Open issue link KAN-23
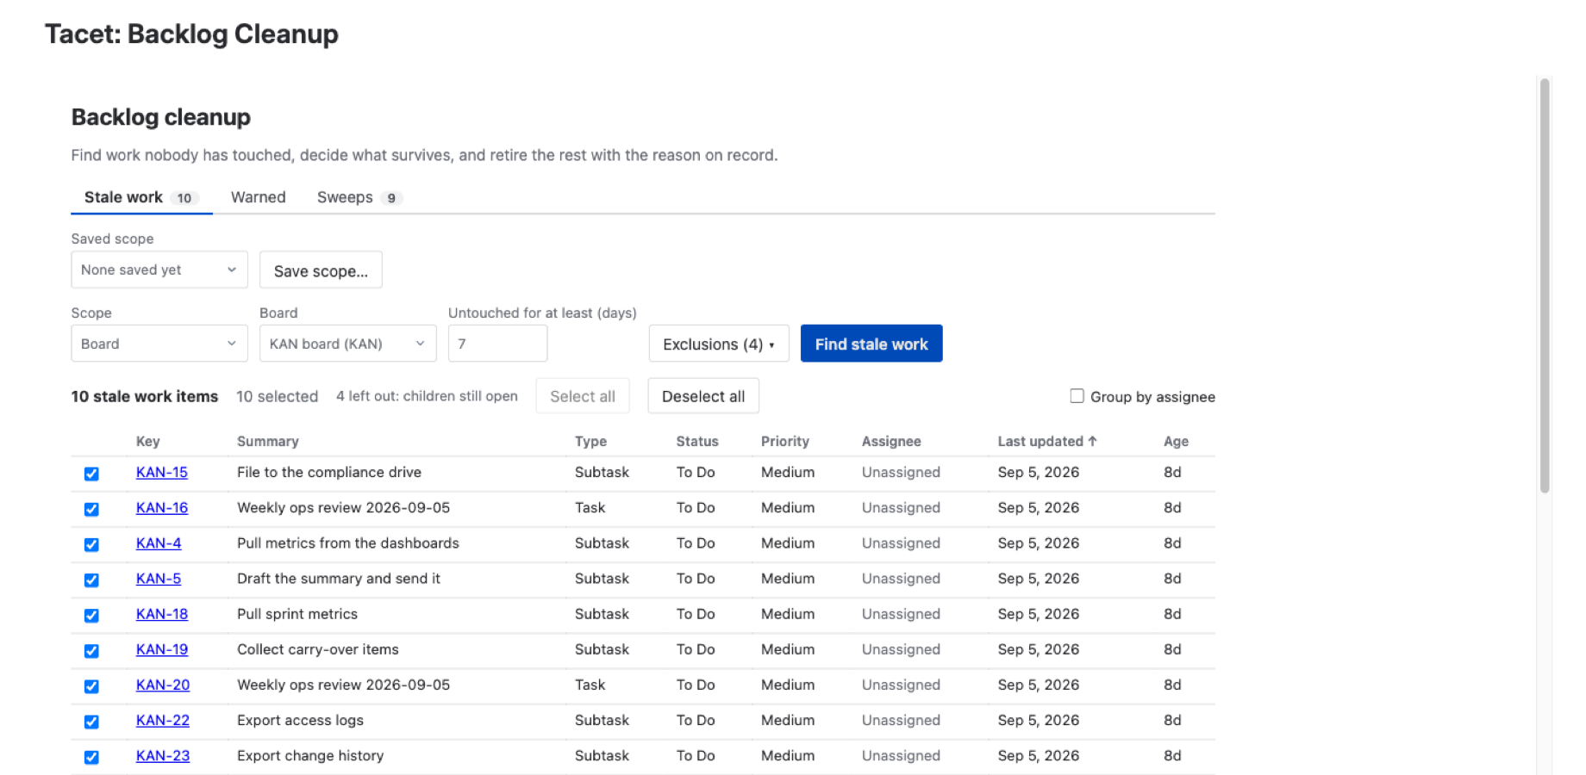1586x775 pixels. [x=163, y=755]
